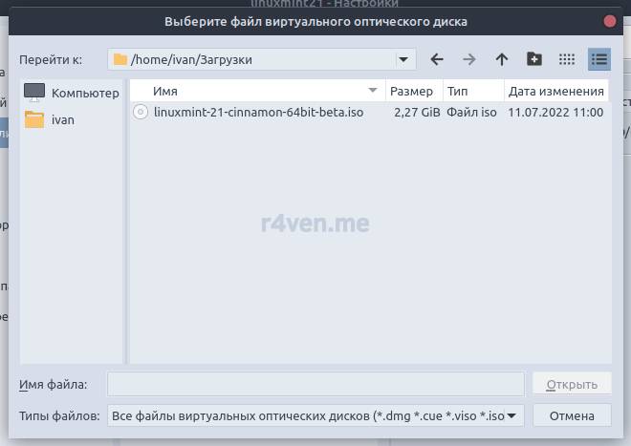The height and width of the screenshot is (446, 631).
Task: Click the Имя файла text input field
Action: pos(315,384)
